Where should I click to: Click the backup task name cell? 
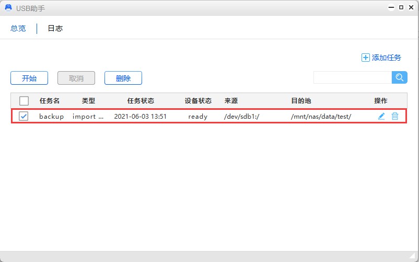coord(51,117)
